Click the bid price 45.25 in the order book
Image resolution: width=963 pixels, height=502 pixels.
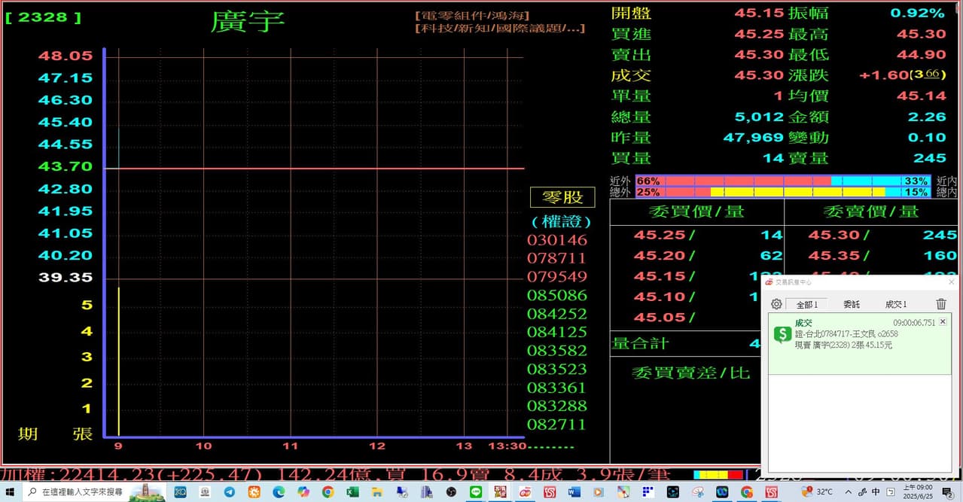point(660,235)
